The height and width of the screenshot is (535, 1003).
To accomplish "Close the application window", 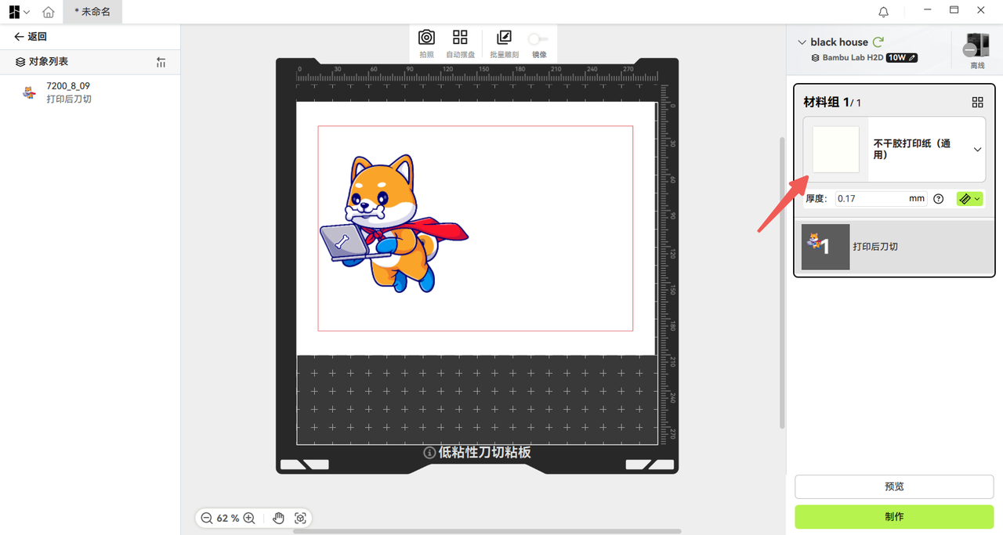I will coord(981,11).
